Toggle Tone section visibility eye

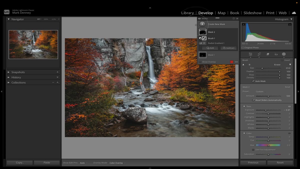point(289,106)
